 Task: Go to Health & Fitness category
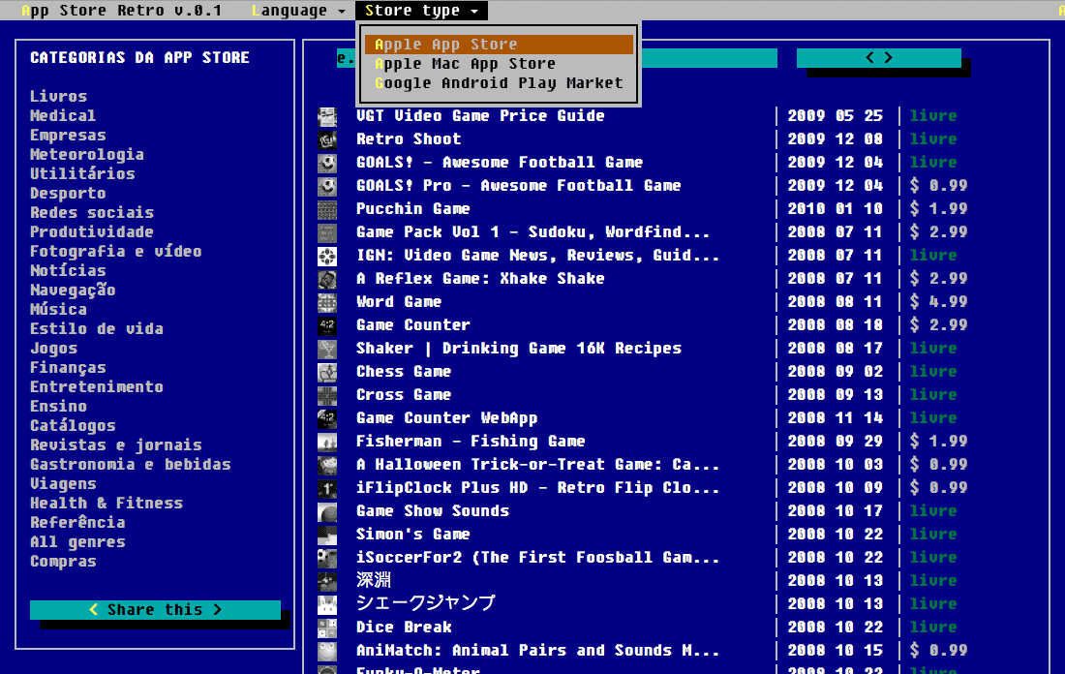click(106, 504)
